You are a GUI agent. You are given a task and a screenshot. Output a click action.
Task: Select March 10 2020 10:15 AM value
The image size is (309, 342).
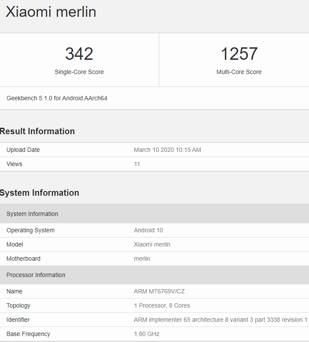(167, 150)
